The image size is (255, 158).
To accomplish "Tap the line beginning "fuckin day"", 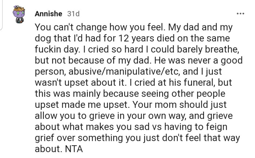I will [x=137, y=49].
